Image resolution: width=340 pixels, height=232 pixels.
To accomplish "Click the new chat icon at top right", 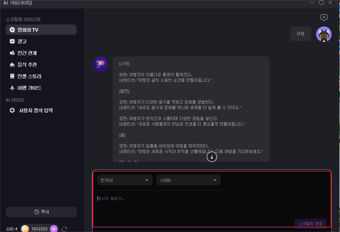I will [x=324, y=18].
